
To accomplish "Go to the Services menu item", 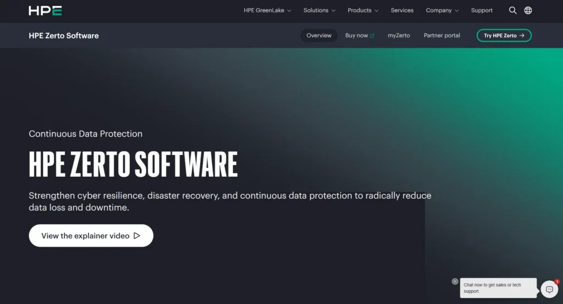I will tap(402, 10).
